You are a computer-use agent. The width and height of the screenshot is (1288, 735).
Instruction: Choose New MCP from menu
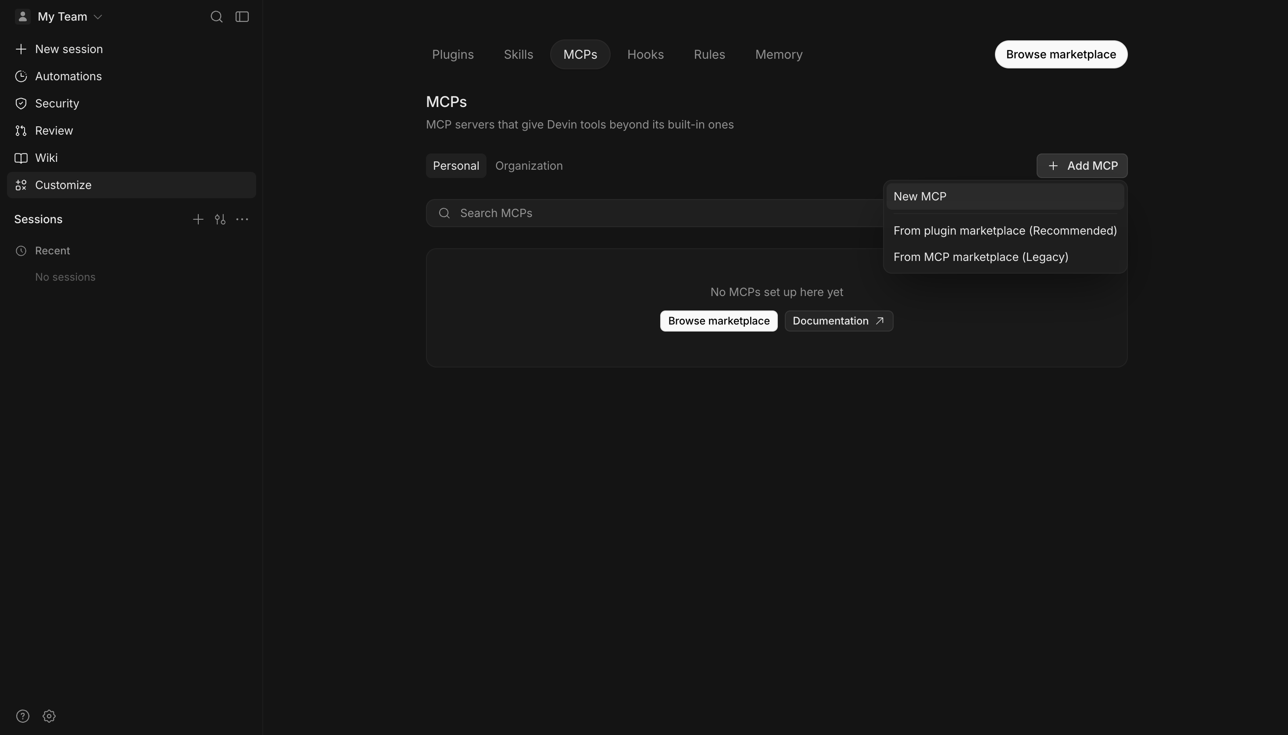[x=1005, y=197]
